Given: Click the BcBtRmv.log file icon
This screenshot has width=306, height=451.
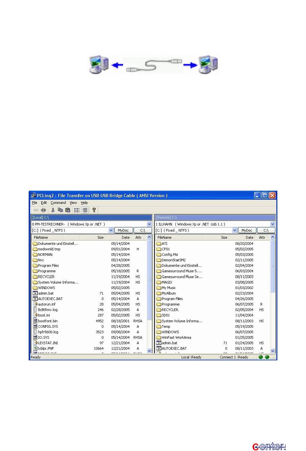Looking at the screenshot, I should click(x=35, y=310).
